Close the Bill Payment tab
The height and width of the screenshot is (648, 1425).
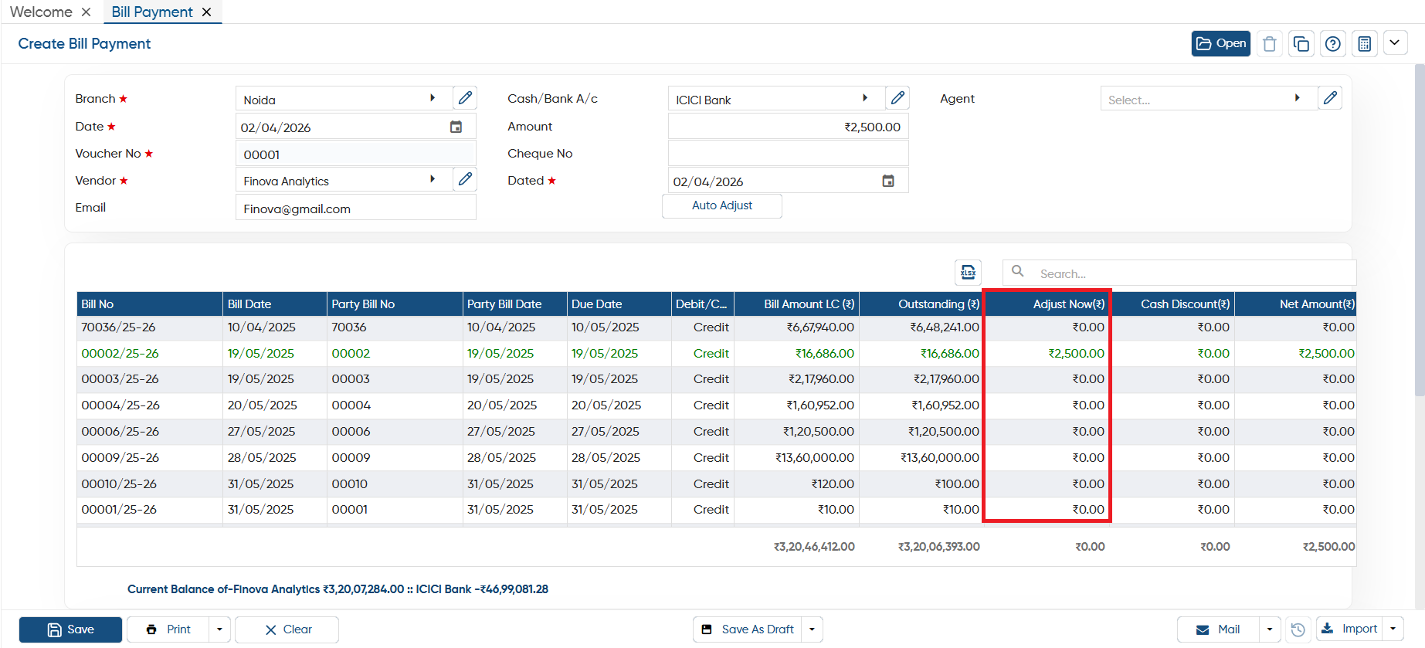[x=206, y=12]
